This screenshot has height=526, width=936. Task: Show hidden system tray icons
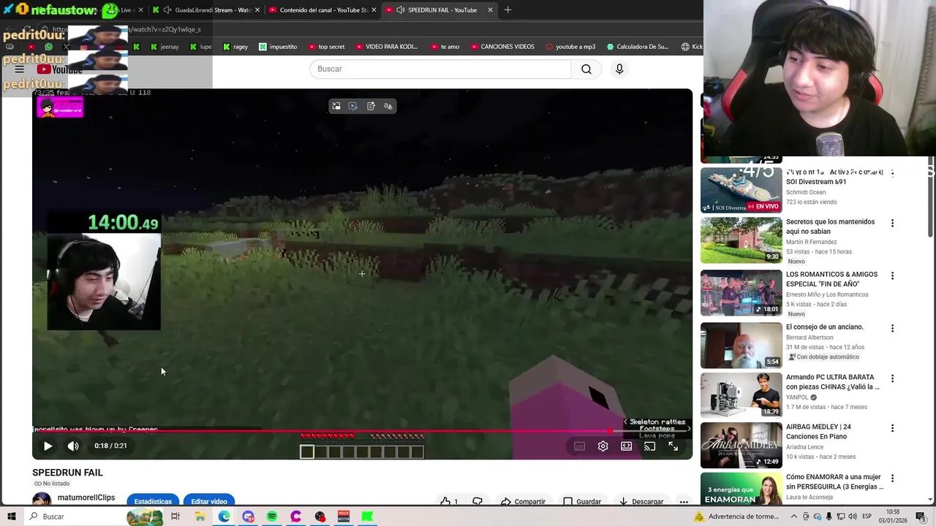794,517
